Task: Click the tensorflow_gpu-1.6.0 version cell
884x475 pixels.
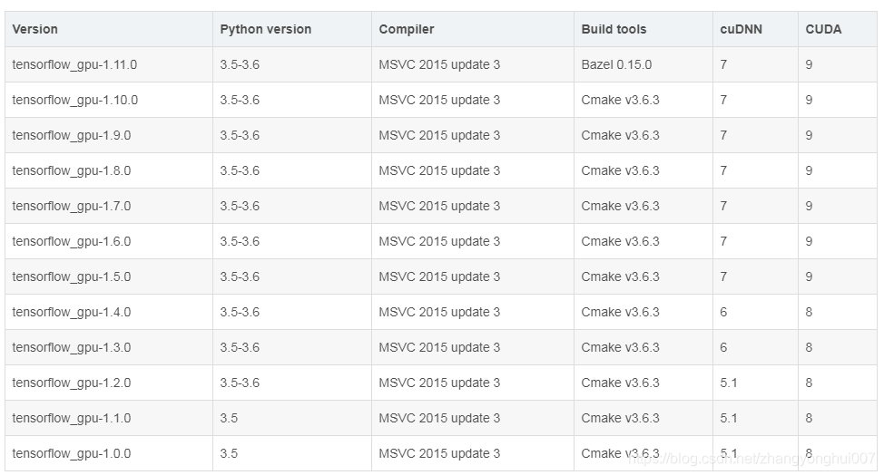Action: (72, 241)
